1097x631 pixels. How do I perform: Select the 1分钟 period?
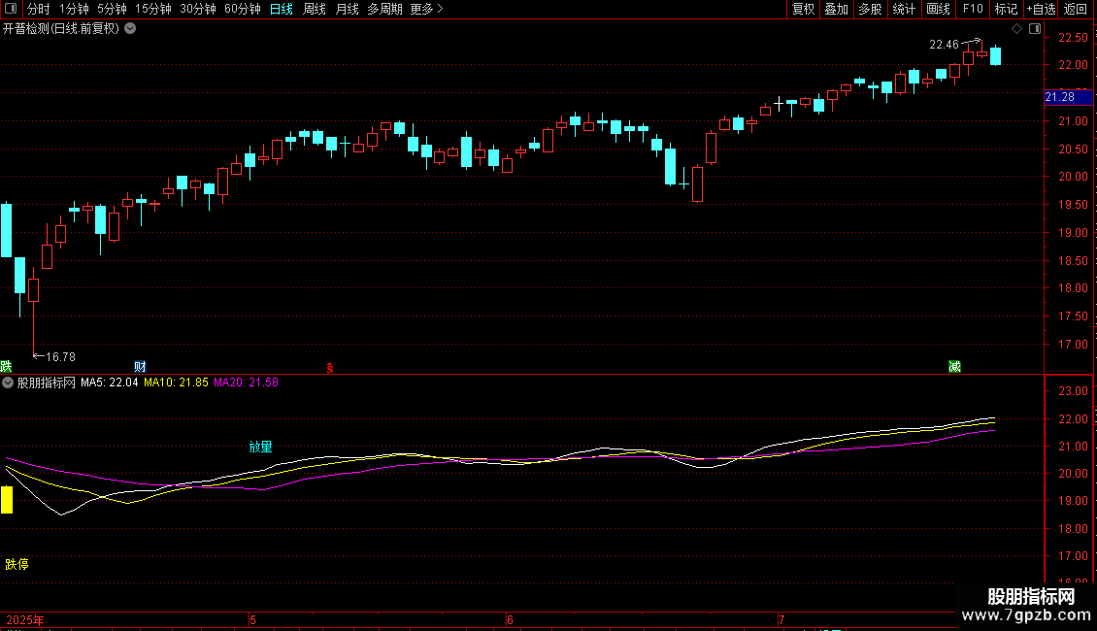click(x=74, y=9)
